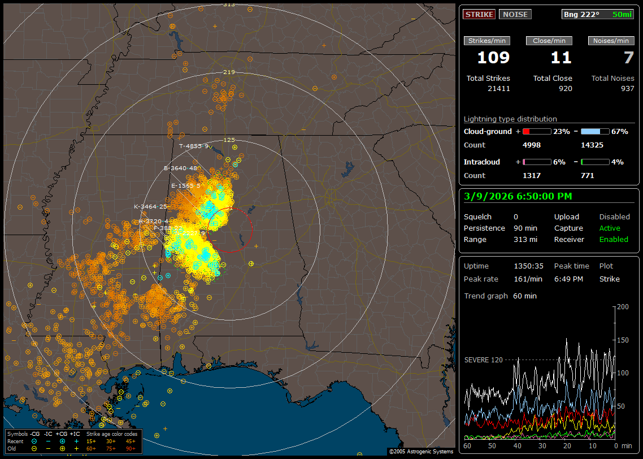The width and height of the screenshot is (643, 459).
Task: Click the Recent +IC cyan plus symbol
Action: pos(76,441)
